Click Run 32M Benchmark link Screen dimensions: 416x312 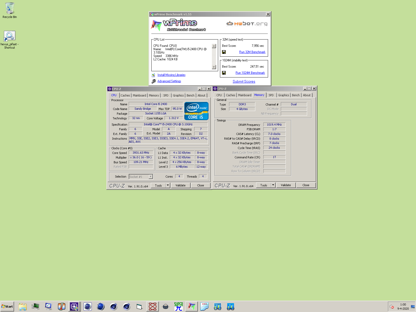pyautogui.click(x=252, y=52)
